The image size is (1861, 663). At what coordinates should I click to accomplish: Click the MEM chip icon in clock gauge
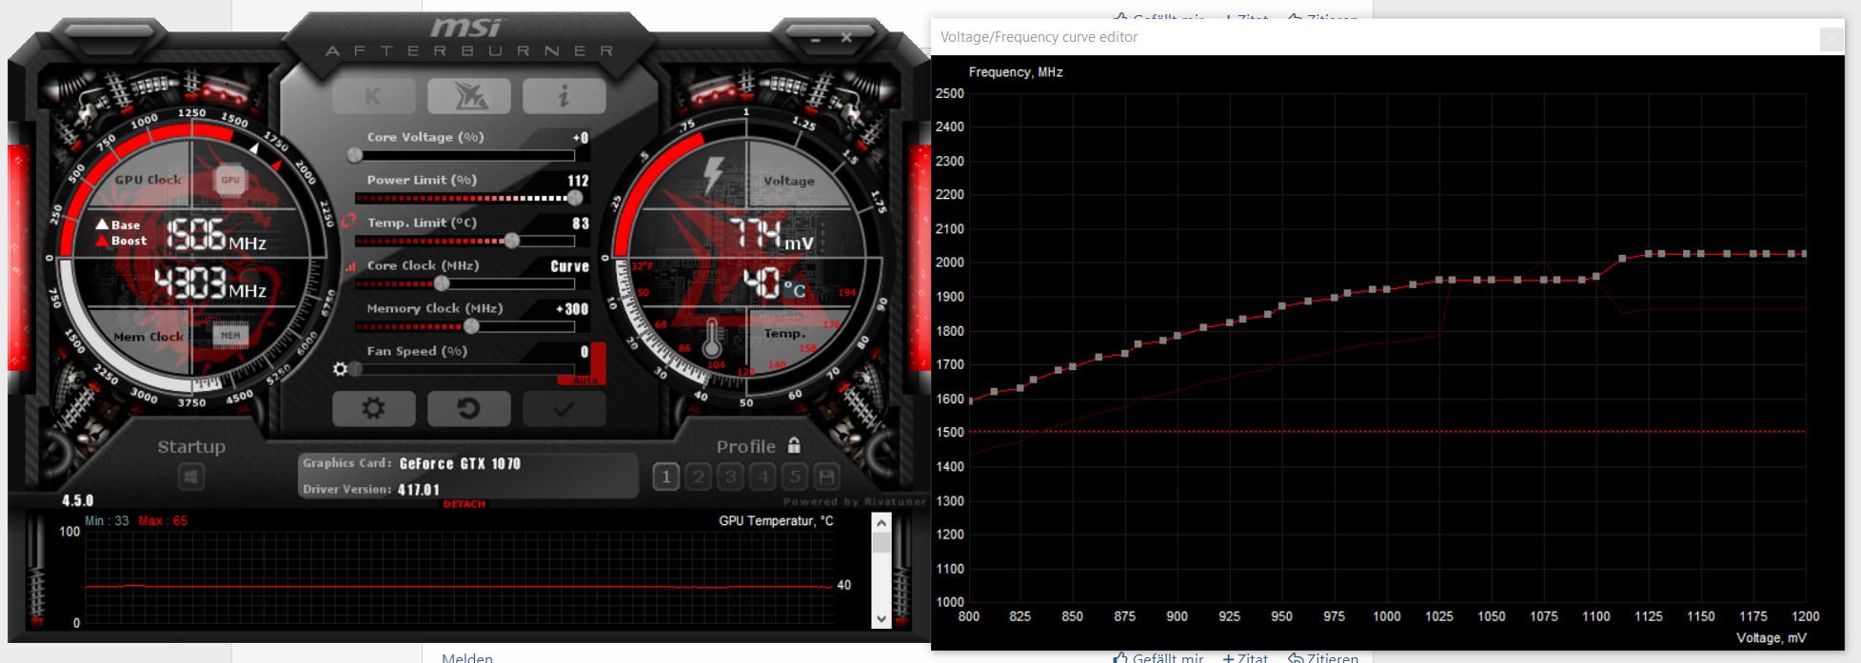[x=230, y=335]
